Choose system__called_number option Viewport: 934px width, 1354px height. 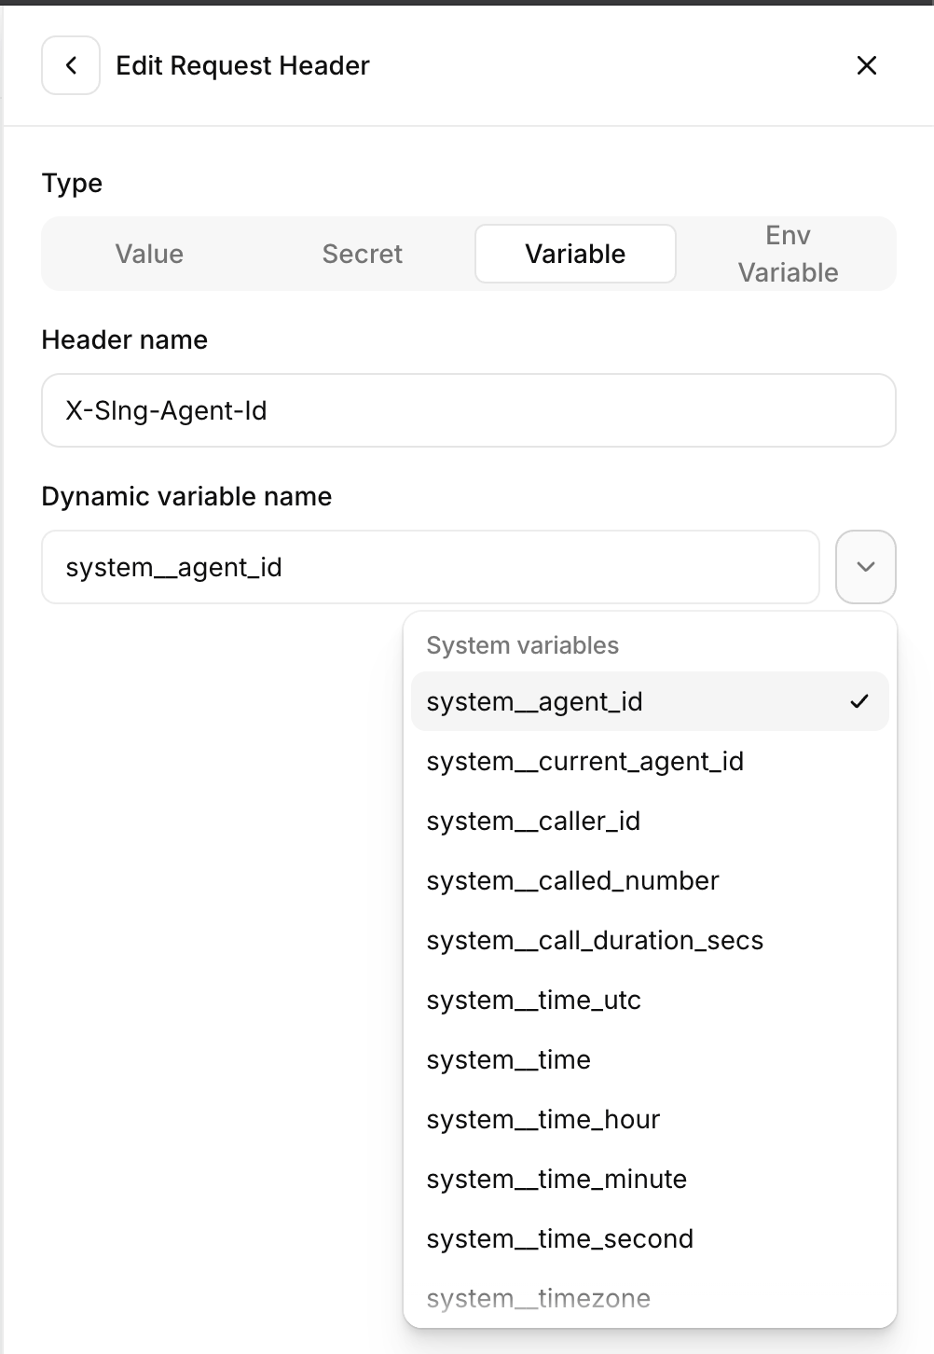650,880
